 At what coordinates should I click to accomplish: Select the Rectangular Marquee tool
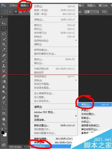[4, 29]
